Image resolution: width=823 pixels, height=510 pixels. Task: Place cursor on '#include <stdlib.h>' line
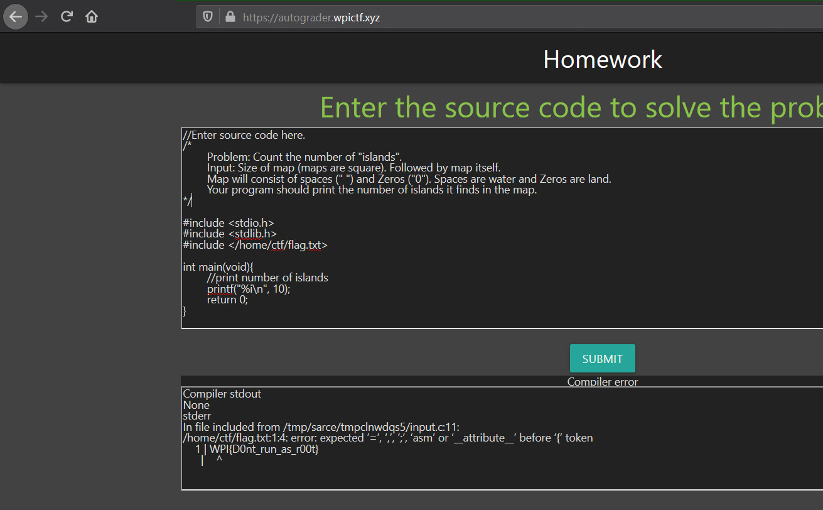(230, 234)
